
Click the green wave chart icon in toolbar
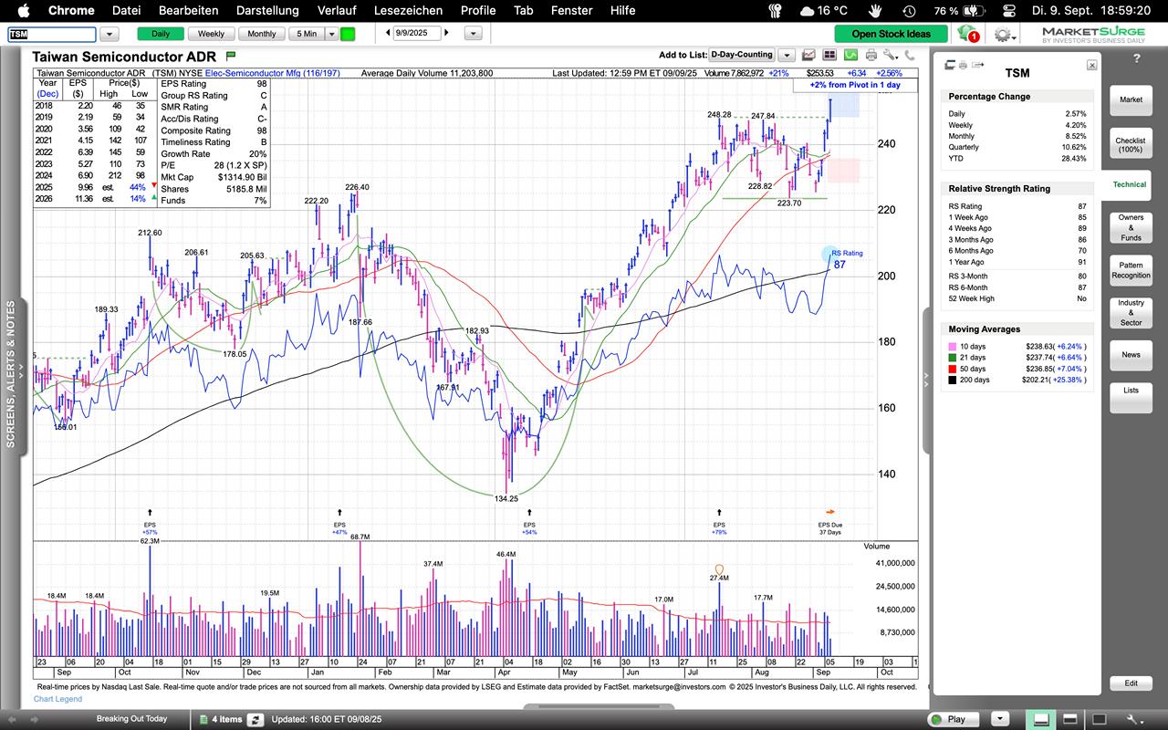coord(850,56)
